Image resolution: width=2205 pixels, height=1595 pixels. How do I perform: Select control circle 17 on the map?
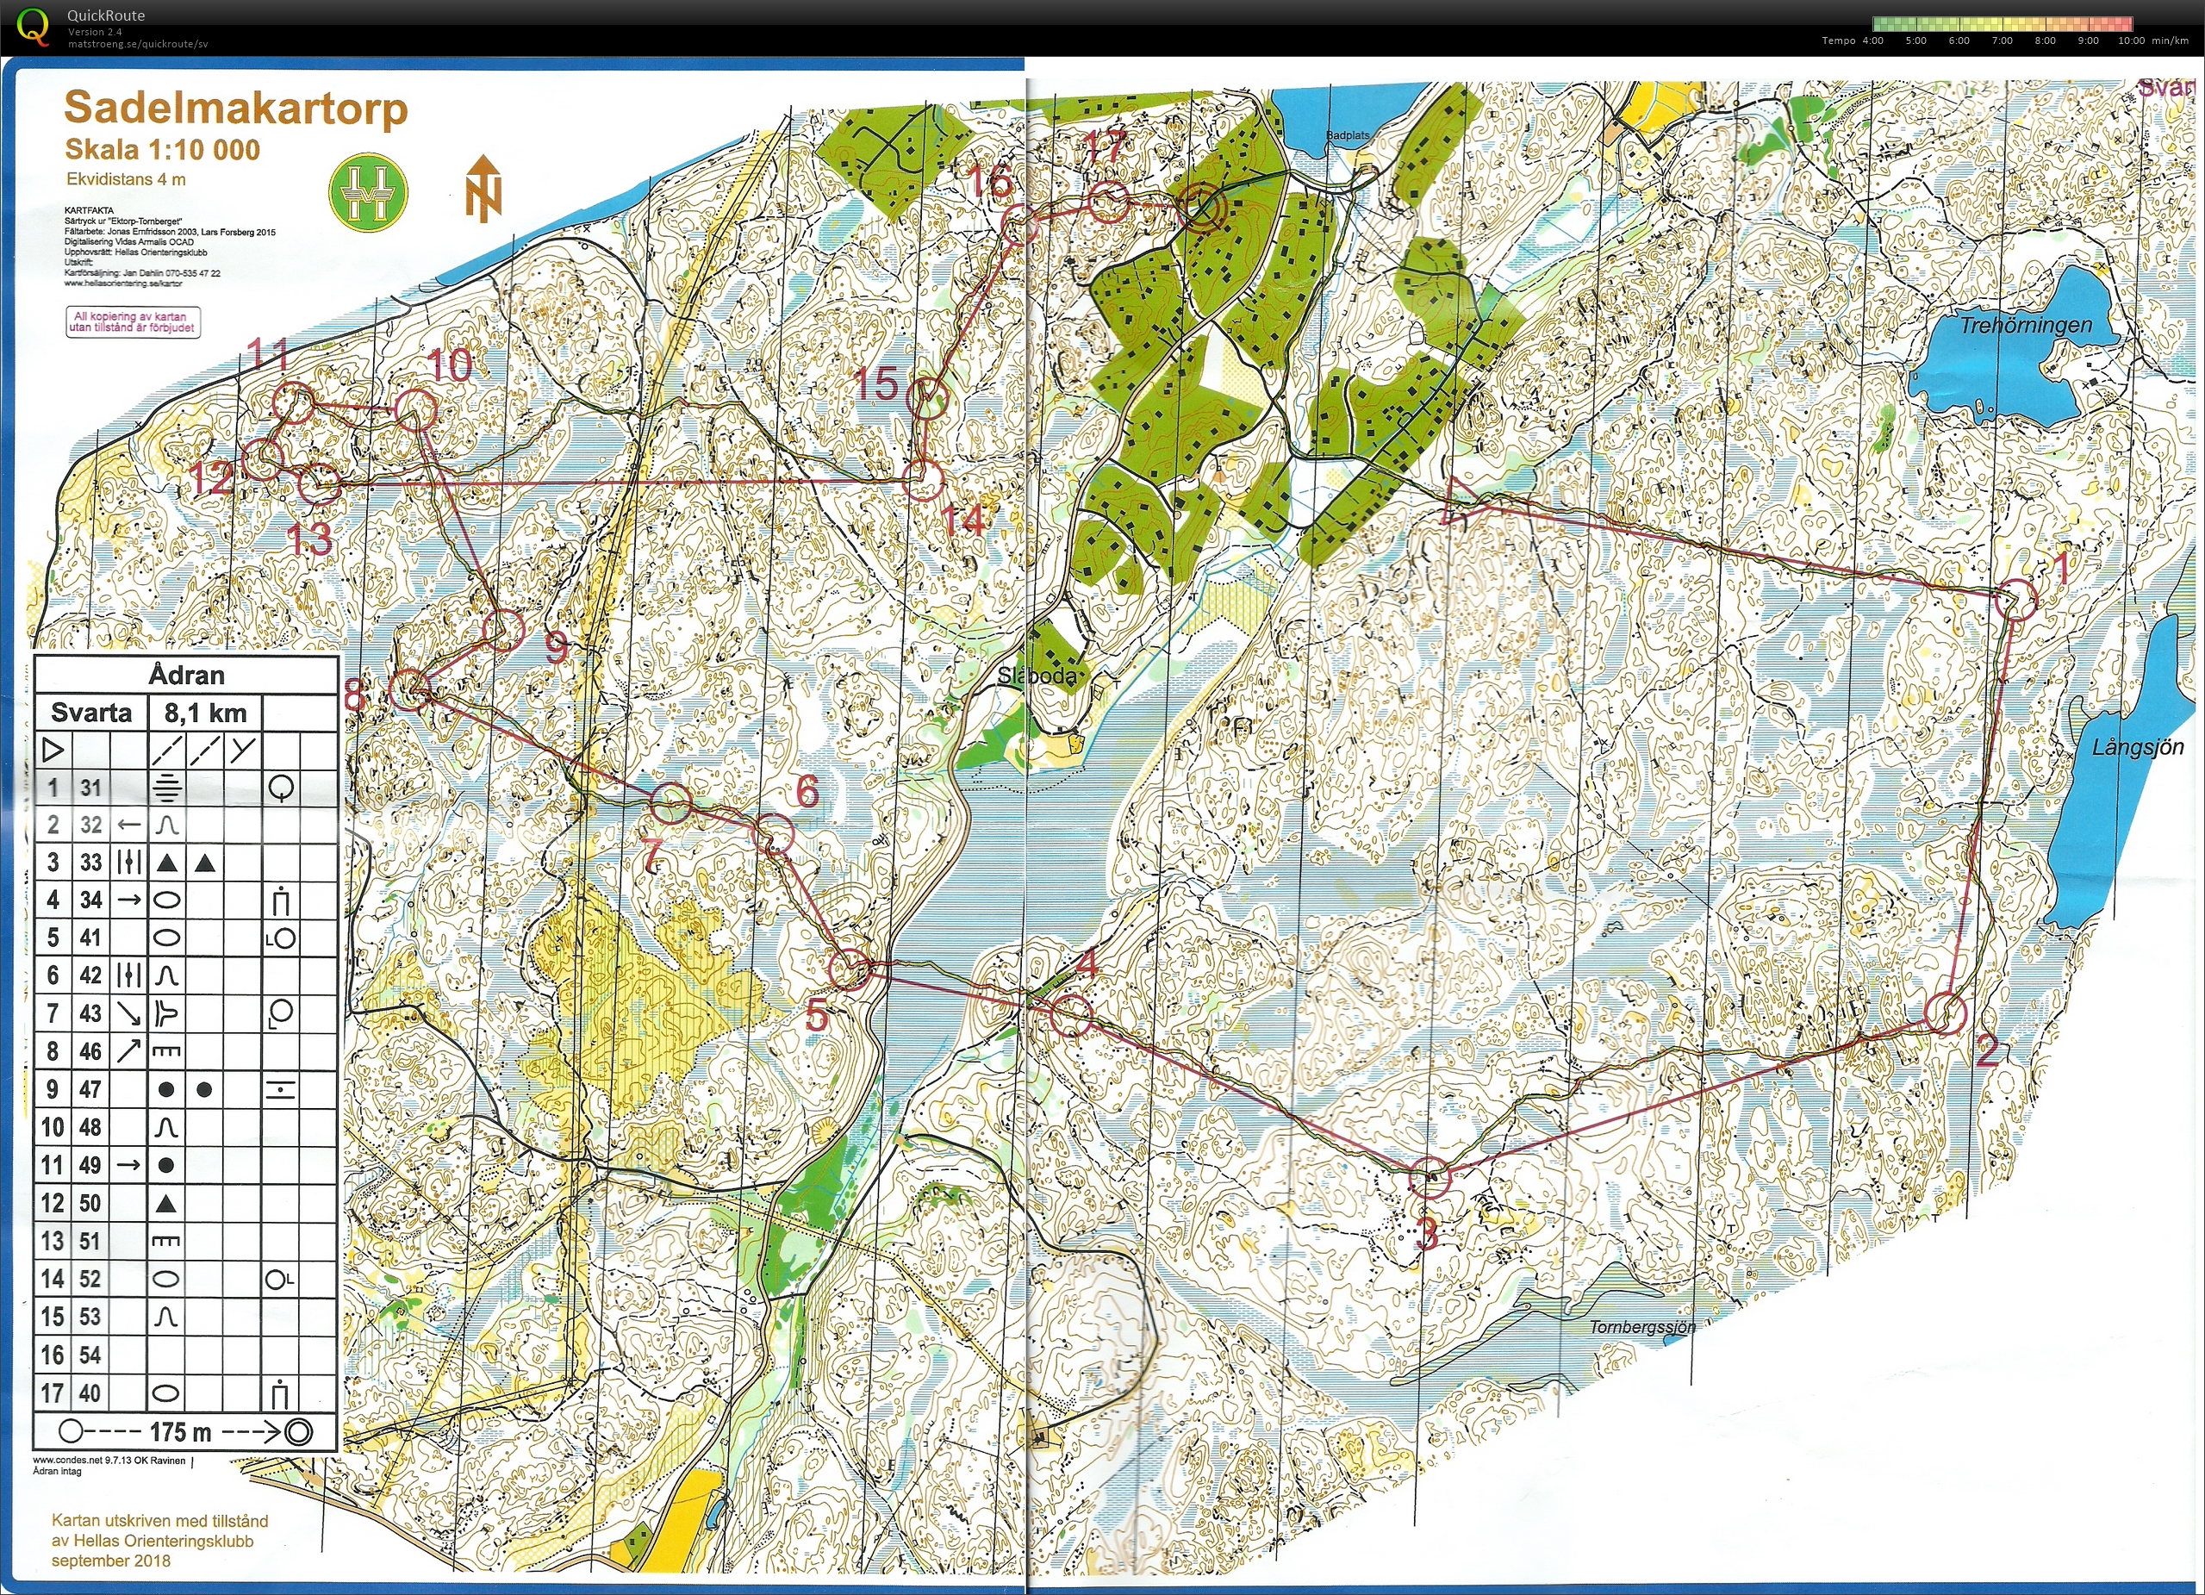(x=1108, y=202)
